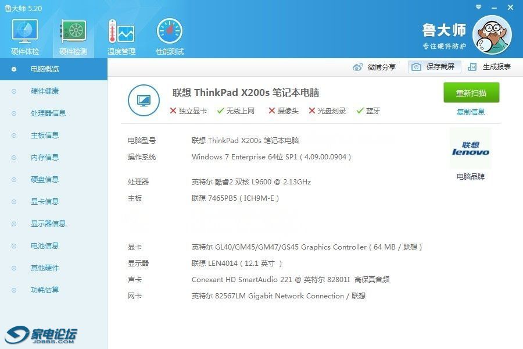Viewport: 523px width, 349px height.
Task: Click the report icon beside 生成报表
Action: 472,67
